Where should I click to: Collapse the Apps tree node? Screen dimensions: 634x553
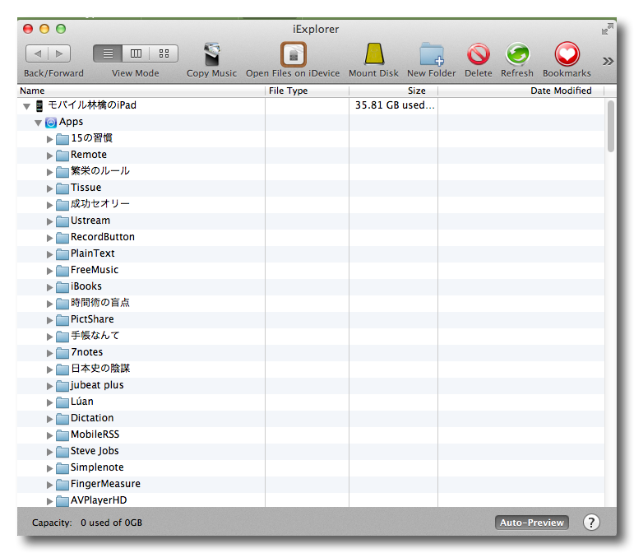(x=38, y=123)
